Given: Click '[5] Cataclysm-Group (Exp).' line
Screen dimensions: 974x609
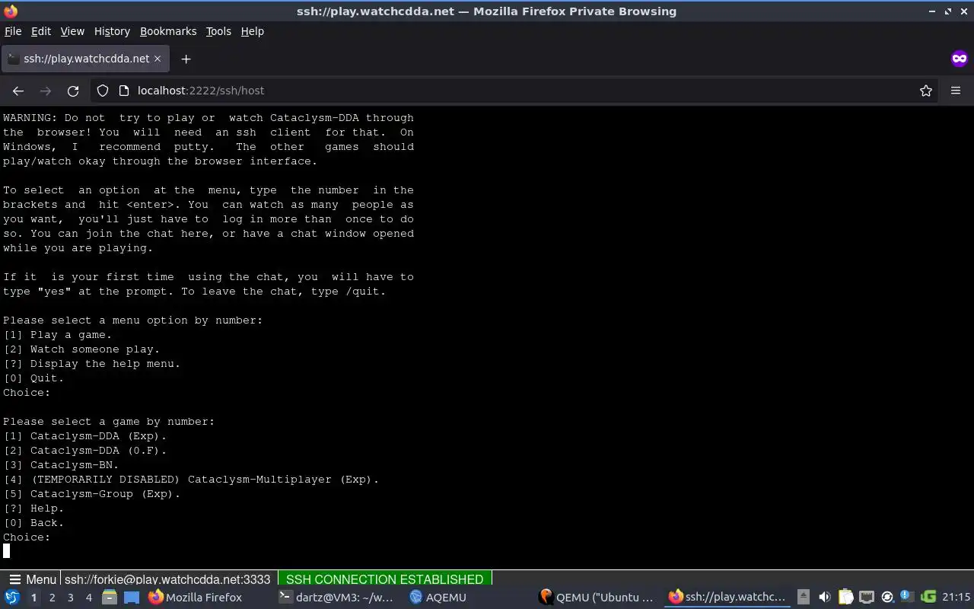Looking at the screenshot, I should 92,494.
